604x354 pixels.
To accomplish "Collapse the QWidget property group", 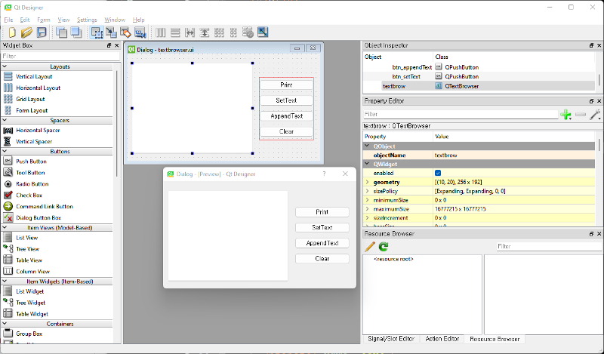I will [x=367, y=164].
